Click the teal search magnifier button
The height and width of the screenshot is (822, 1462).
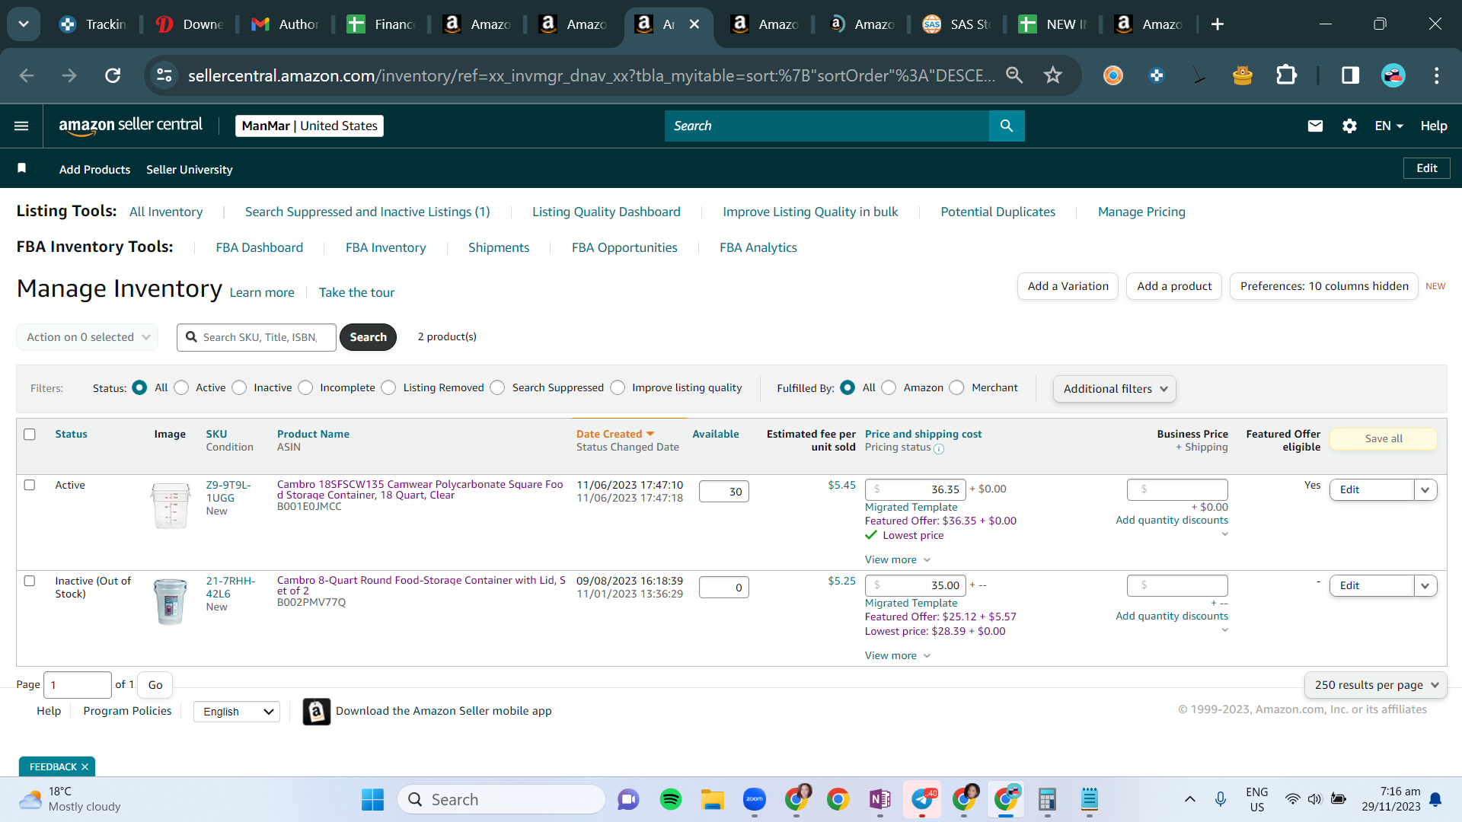(1007, 126)
